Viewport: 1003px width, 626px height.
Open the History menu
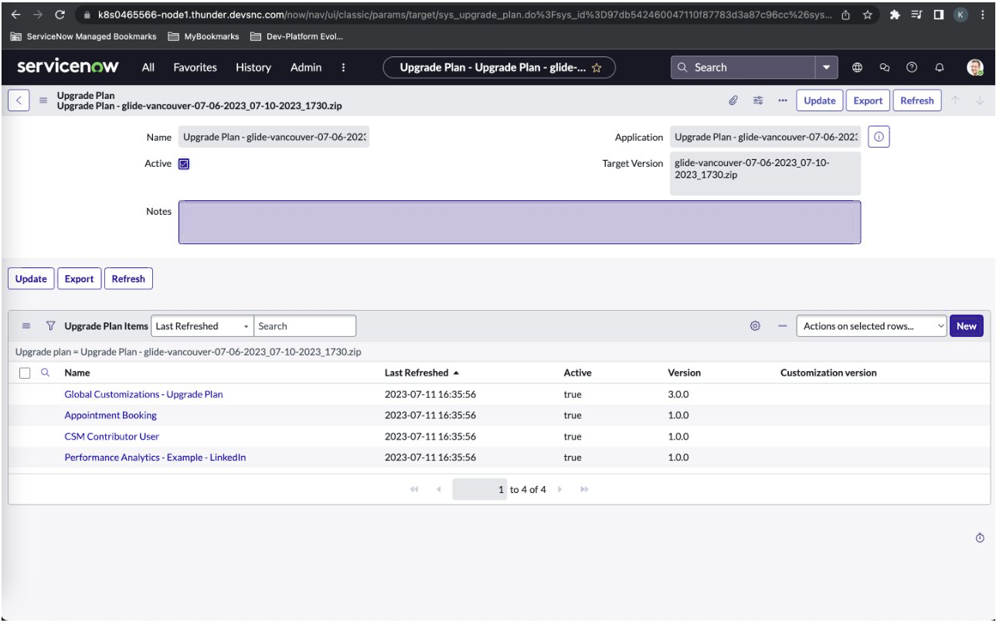point(253,67)
